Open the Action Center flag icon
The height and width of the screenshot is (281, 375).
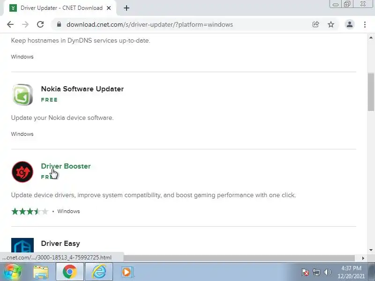tap(305, 272)
